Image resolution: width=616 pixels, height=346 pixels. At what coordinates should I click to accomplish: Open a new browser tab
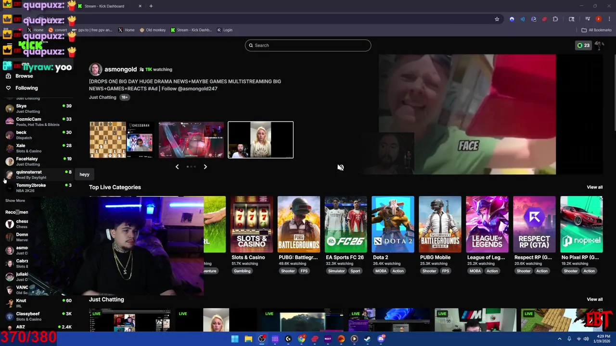pos(151,6)
